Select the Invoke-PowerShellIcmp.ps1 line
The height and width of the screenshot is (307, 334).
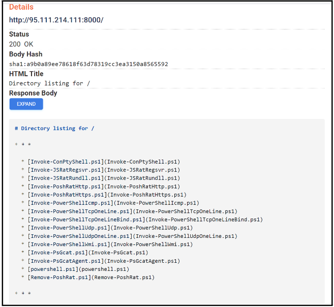pos(110,203)
